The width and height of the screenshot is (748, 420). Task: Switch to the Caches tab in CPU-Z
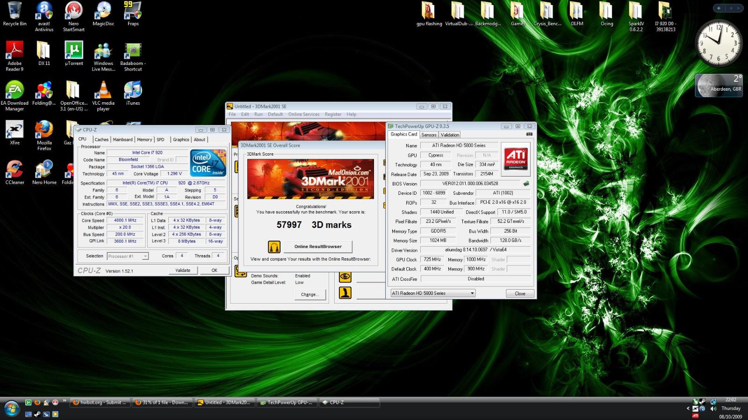tap(101, 140)
